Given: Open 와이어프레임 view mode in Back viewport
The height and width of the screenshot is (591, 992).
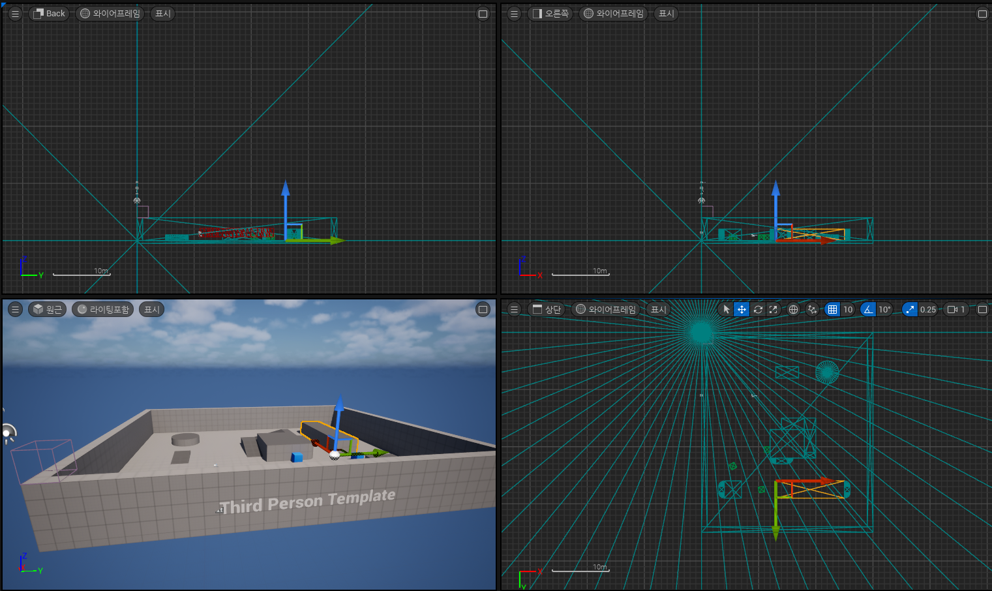Looking at the screenshot, I should click(x=110, y=14).
